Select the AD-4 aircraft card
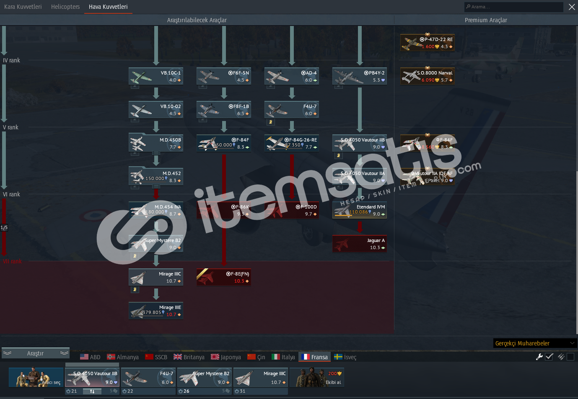This screenshot has width=578, height=399. point(292,76)
